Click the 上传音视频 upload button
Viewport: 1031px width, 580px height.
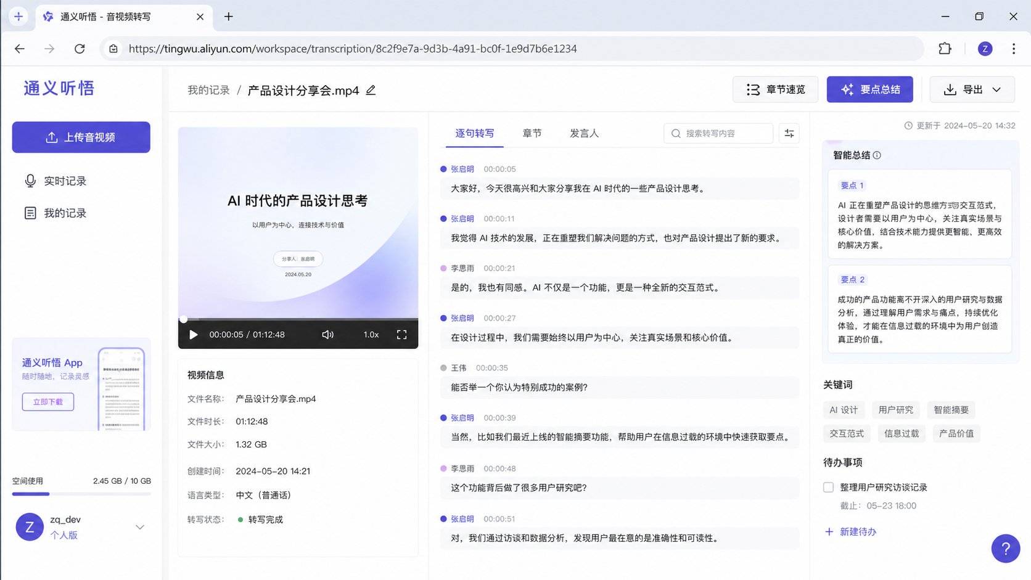(81, 137)
